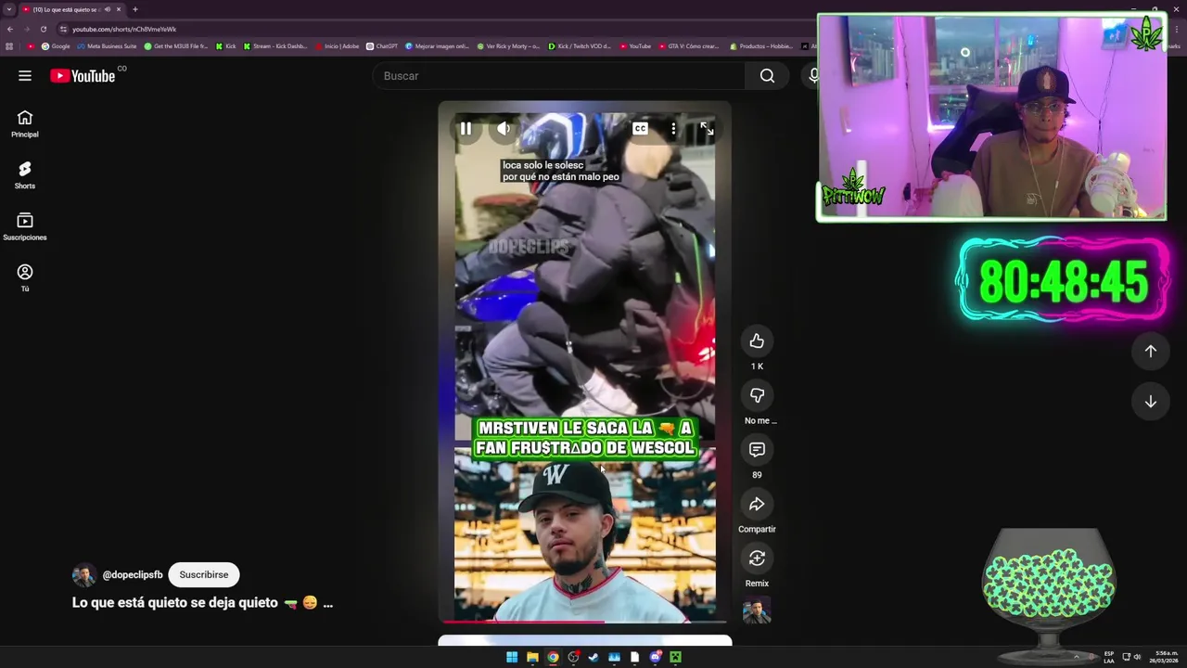Open the 'Mejorar imagen' bookmark
The image size is (1187, 668).
click(438, 45)
